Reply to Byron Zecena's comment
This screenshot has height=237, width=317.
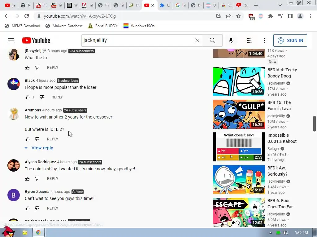[x=53, y=208]
